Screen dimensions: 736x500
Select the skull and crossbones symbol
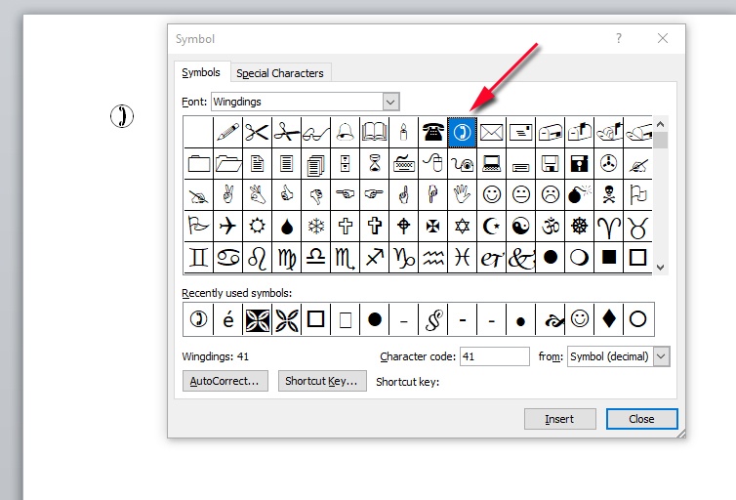click(x=609, y=195)
